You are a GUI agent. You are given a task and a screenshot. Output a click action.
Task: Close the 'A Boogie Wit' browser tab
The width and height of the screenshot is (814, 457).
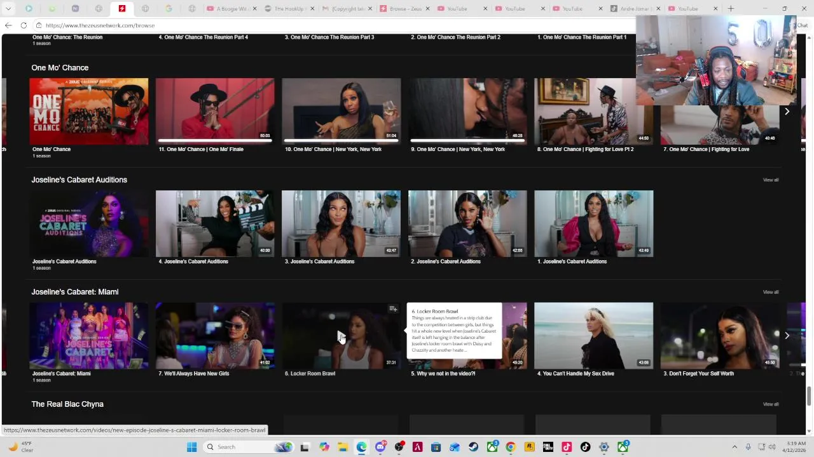pyautogui.click(x=254, y=9)
